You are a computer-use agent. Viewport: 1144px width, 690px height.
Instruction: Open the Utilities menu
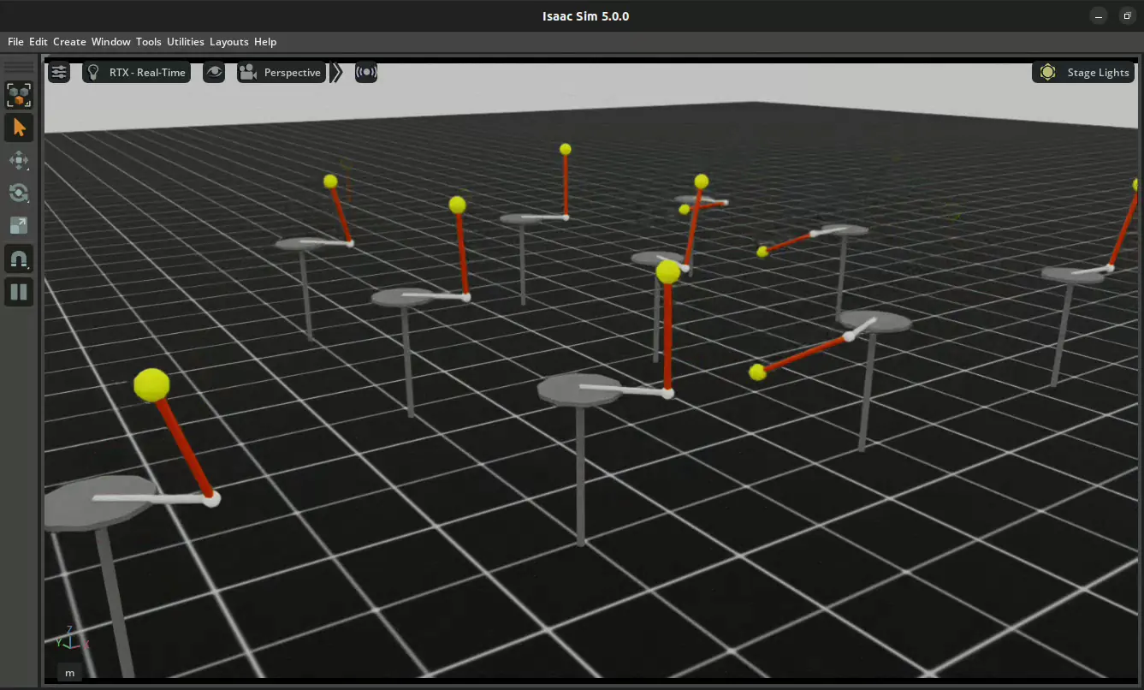(185, 42)
